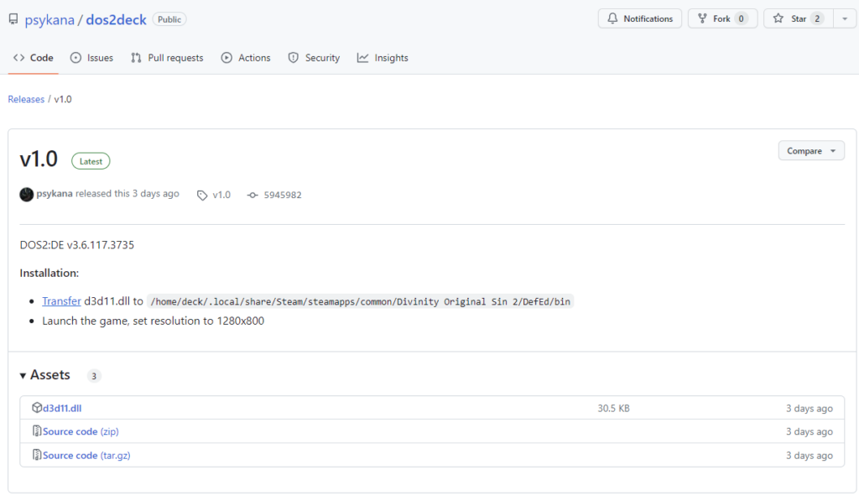Star the dos2deck repository
This screenshot has height=496, width=859.
tap(799, 18)
